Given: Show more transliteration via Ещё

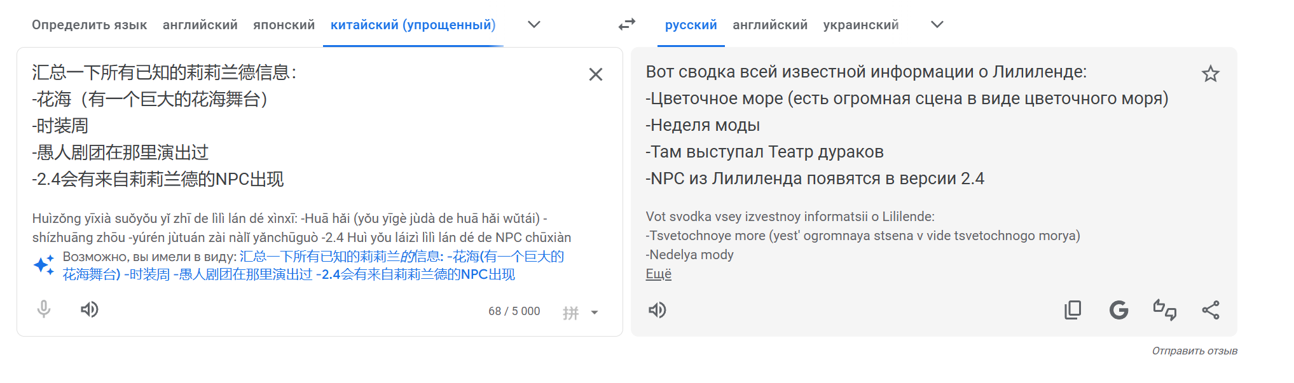Looking at the screenshot, I should [659, 274].
